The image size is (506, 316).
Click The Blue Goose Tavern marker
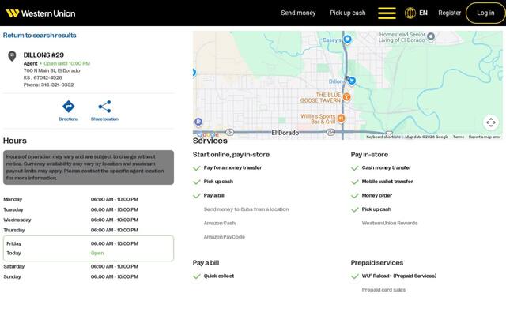[x=346, y=96]
